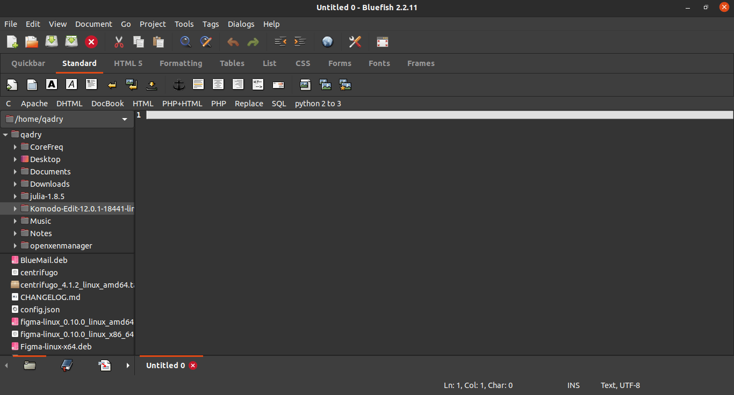Open the Document menu
The image size is (734, 395).
pyautogui.click(x=93, y=24)
